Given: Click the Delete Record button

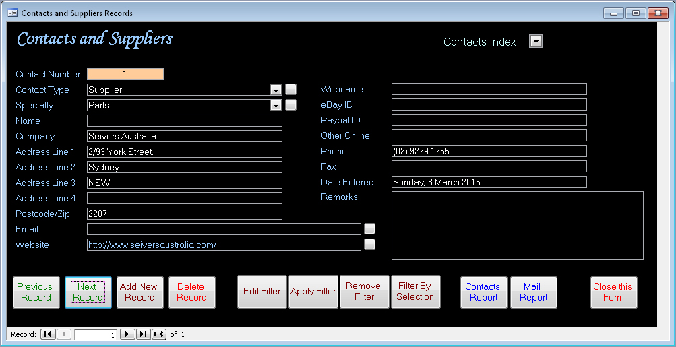Looking at the screenshot, I should coord(192,292).
